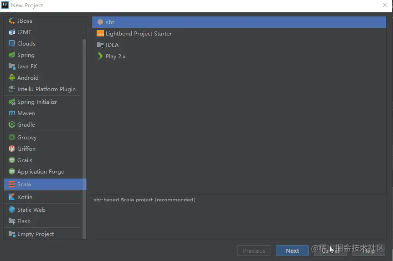The height and width of the screenshot is (261, 393).
Task: Click the Groovy G icon
Action: 12,137
